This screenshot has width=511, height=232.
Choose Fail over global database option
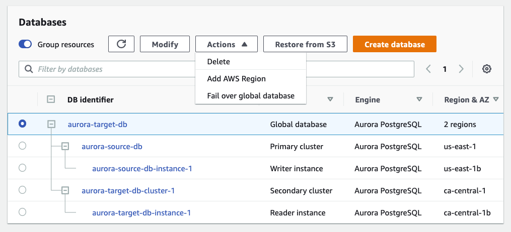250,95
